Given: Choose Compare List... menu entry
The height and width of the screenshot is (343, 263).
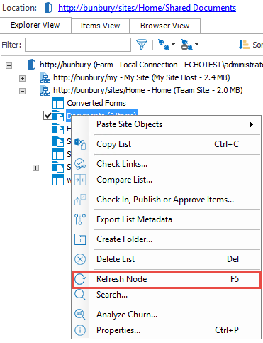Looking at the screenshot, I should point(166,180).
